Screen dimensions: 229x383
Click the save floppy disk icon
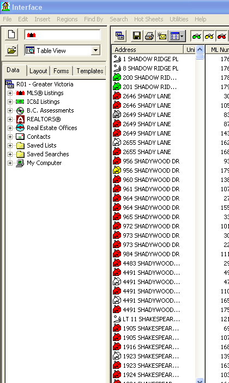136,36
